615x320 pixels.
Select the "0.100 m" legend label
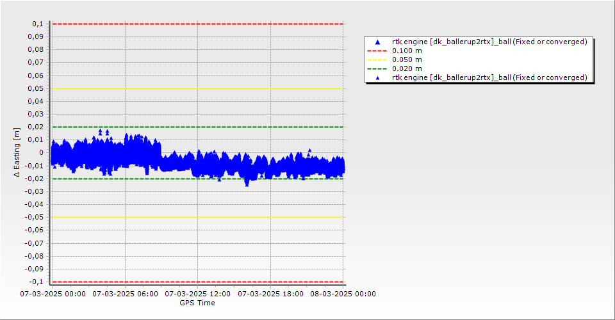(407, 51)
